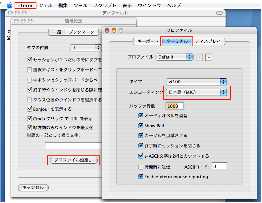Toggle Cmd+クリック で URL を表示 checkbox

pyautogui.click(x=29, y=118)
